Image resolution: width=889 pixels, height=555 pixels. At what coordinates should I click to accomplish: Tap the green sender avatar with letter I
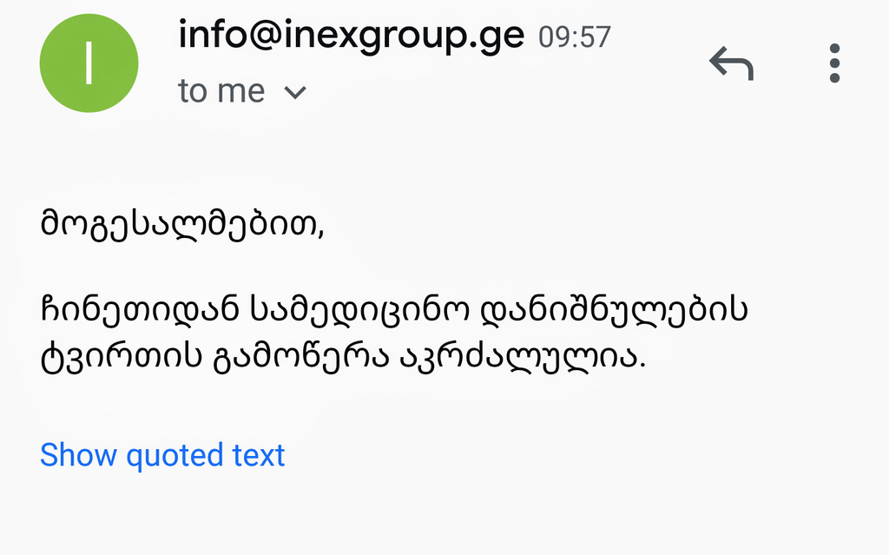89,63
